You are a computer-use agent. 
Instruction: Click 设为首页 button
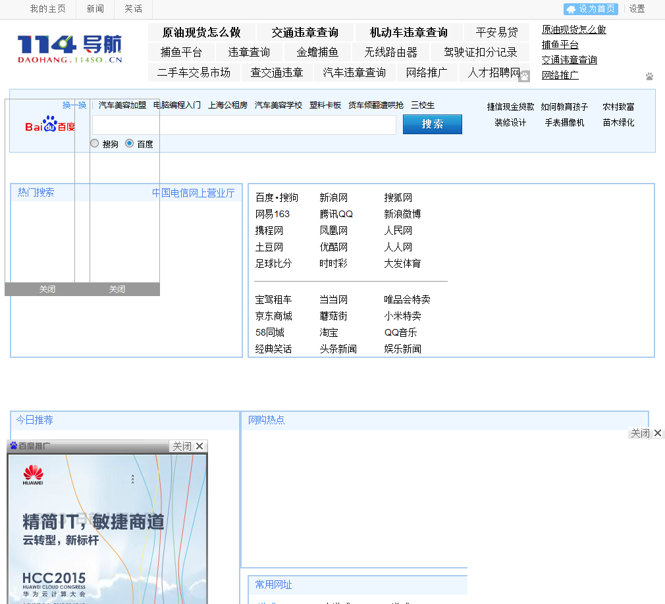click(591, 9)
